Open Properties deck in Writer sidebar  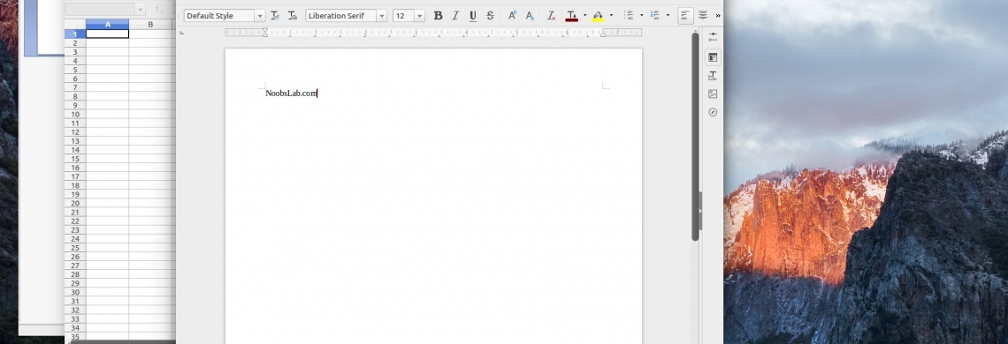[713, 57]
